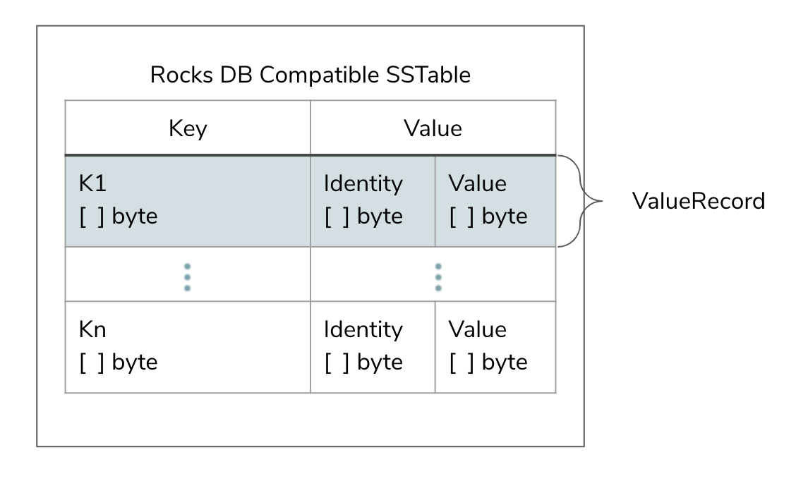Click '[ ] byte' under Value in K1 row
The height and width of the screenshot is (481, 796).
click(x=488, y=216)
